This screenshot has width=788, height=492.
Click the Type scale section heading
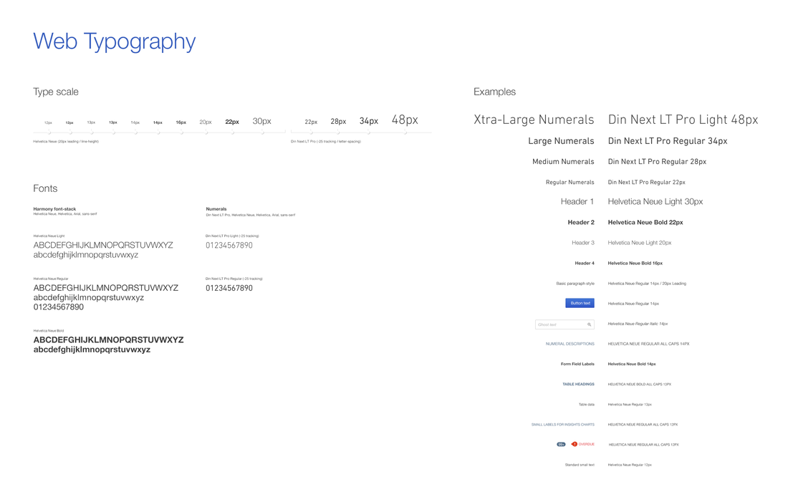click(56, 92)
